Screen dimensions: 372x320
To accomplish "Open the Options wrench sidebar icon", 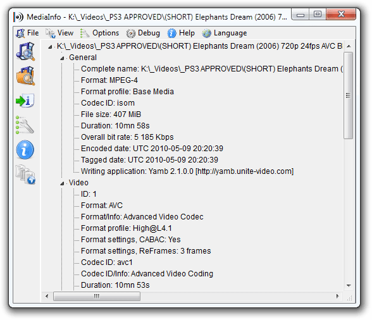I will pyautogui.click(x=25, y=125).
